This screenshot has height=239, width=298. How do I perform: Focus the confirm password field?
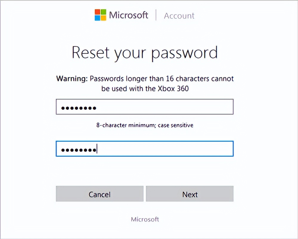pos(164,149)
